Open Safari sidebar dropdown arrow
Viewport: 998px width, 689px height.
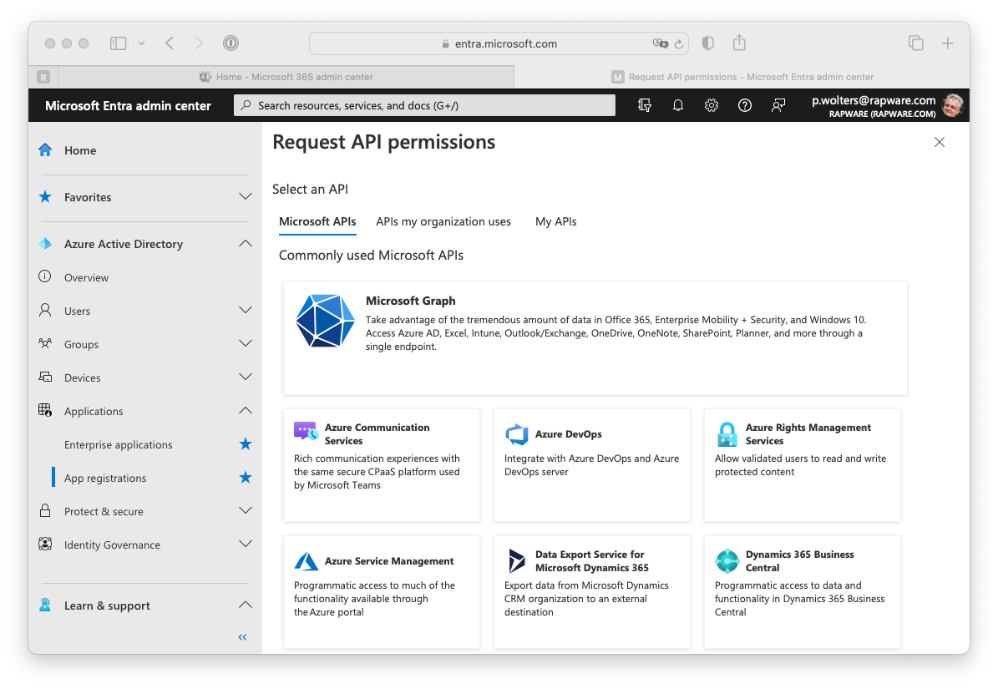[x=141, y=43]
